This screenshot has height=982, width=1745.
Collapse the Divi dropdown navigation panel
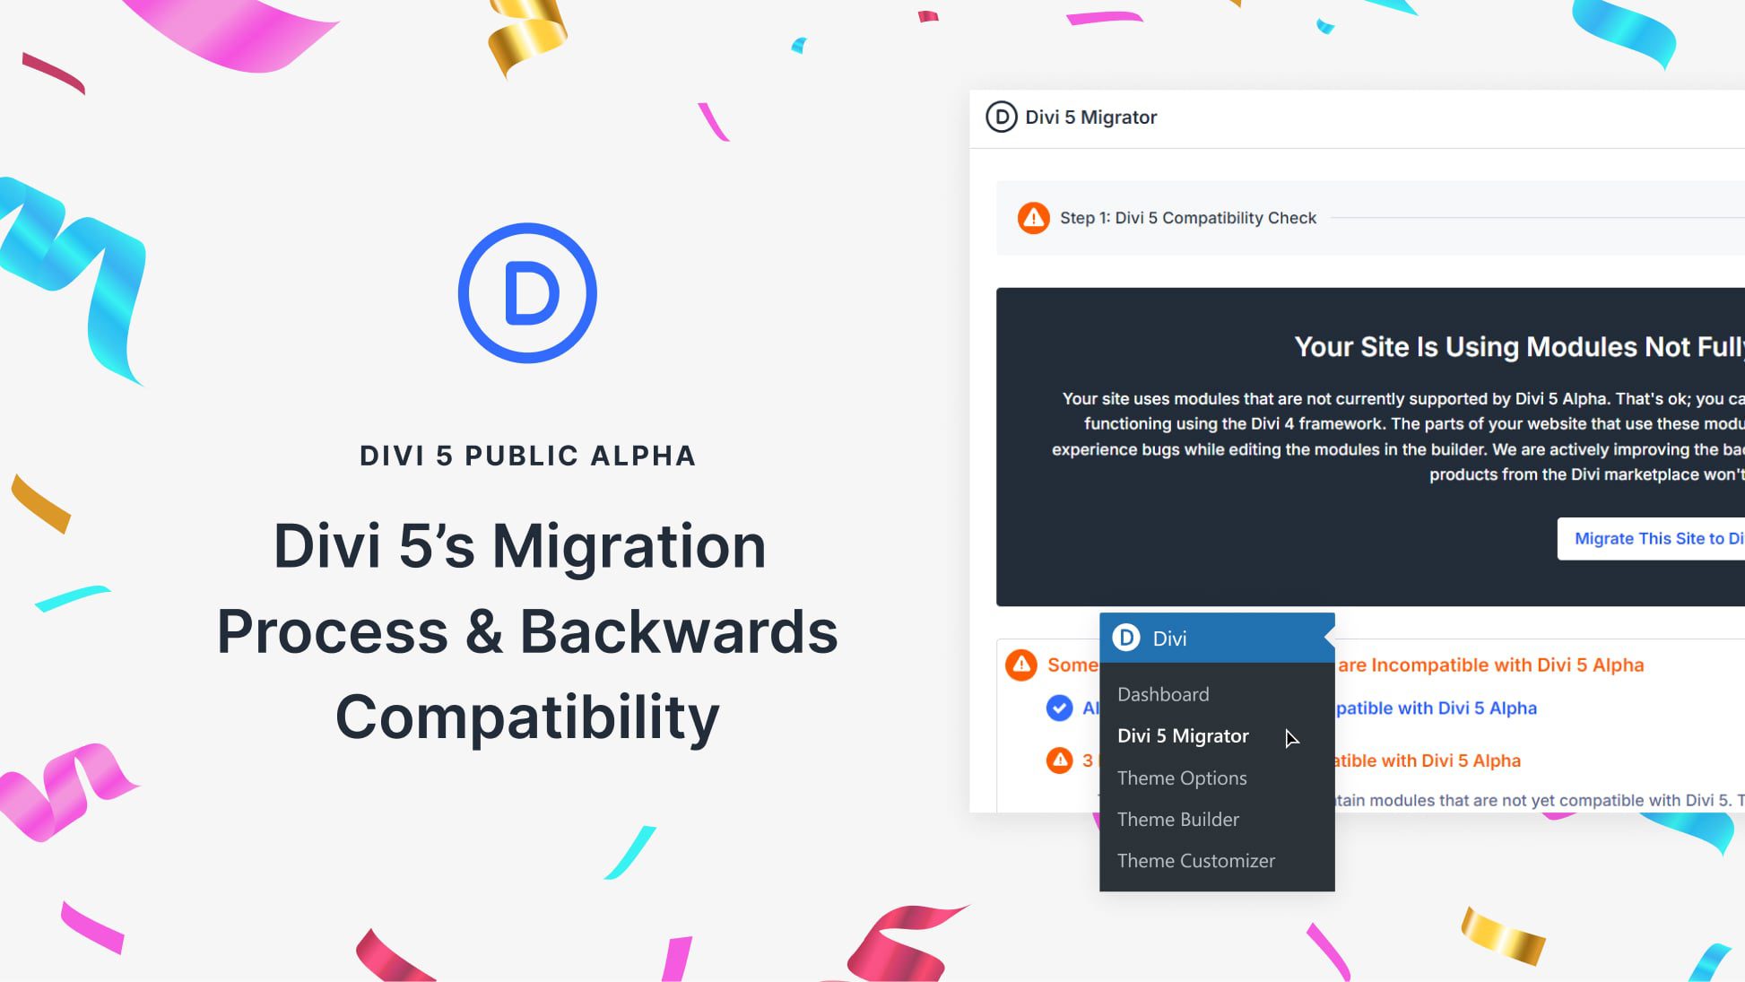1168,638
